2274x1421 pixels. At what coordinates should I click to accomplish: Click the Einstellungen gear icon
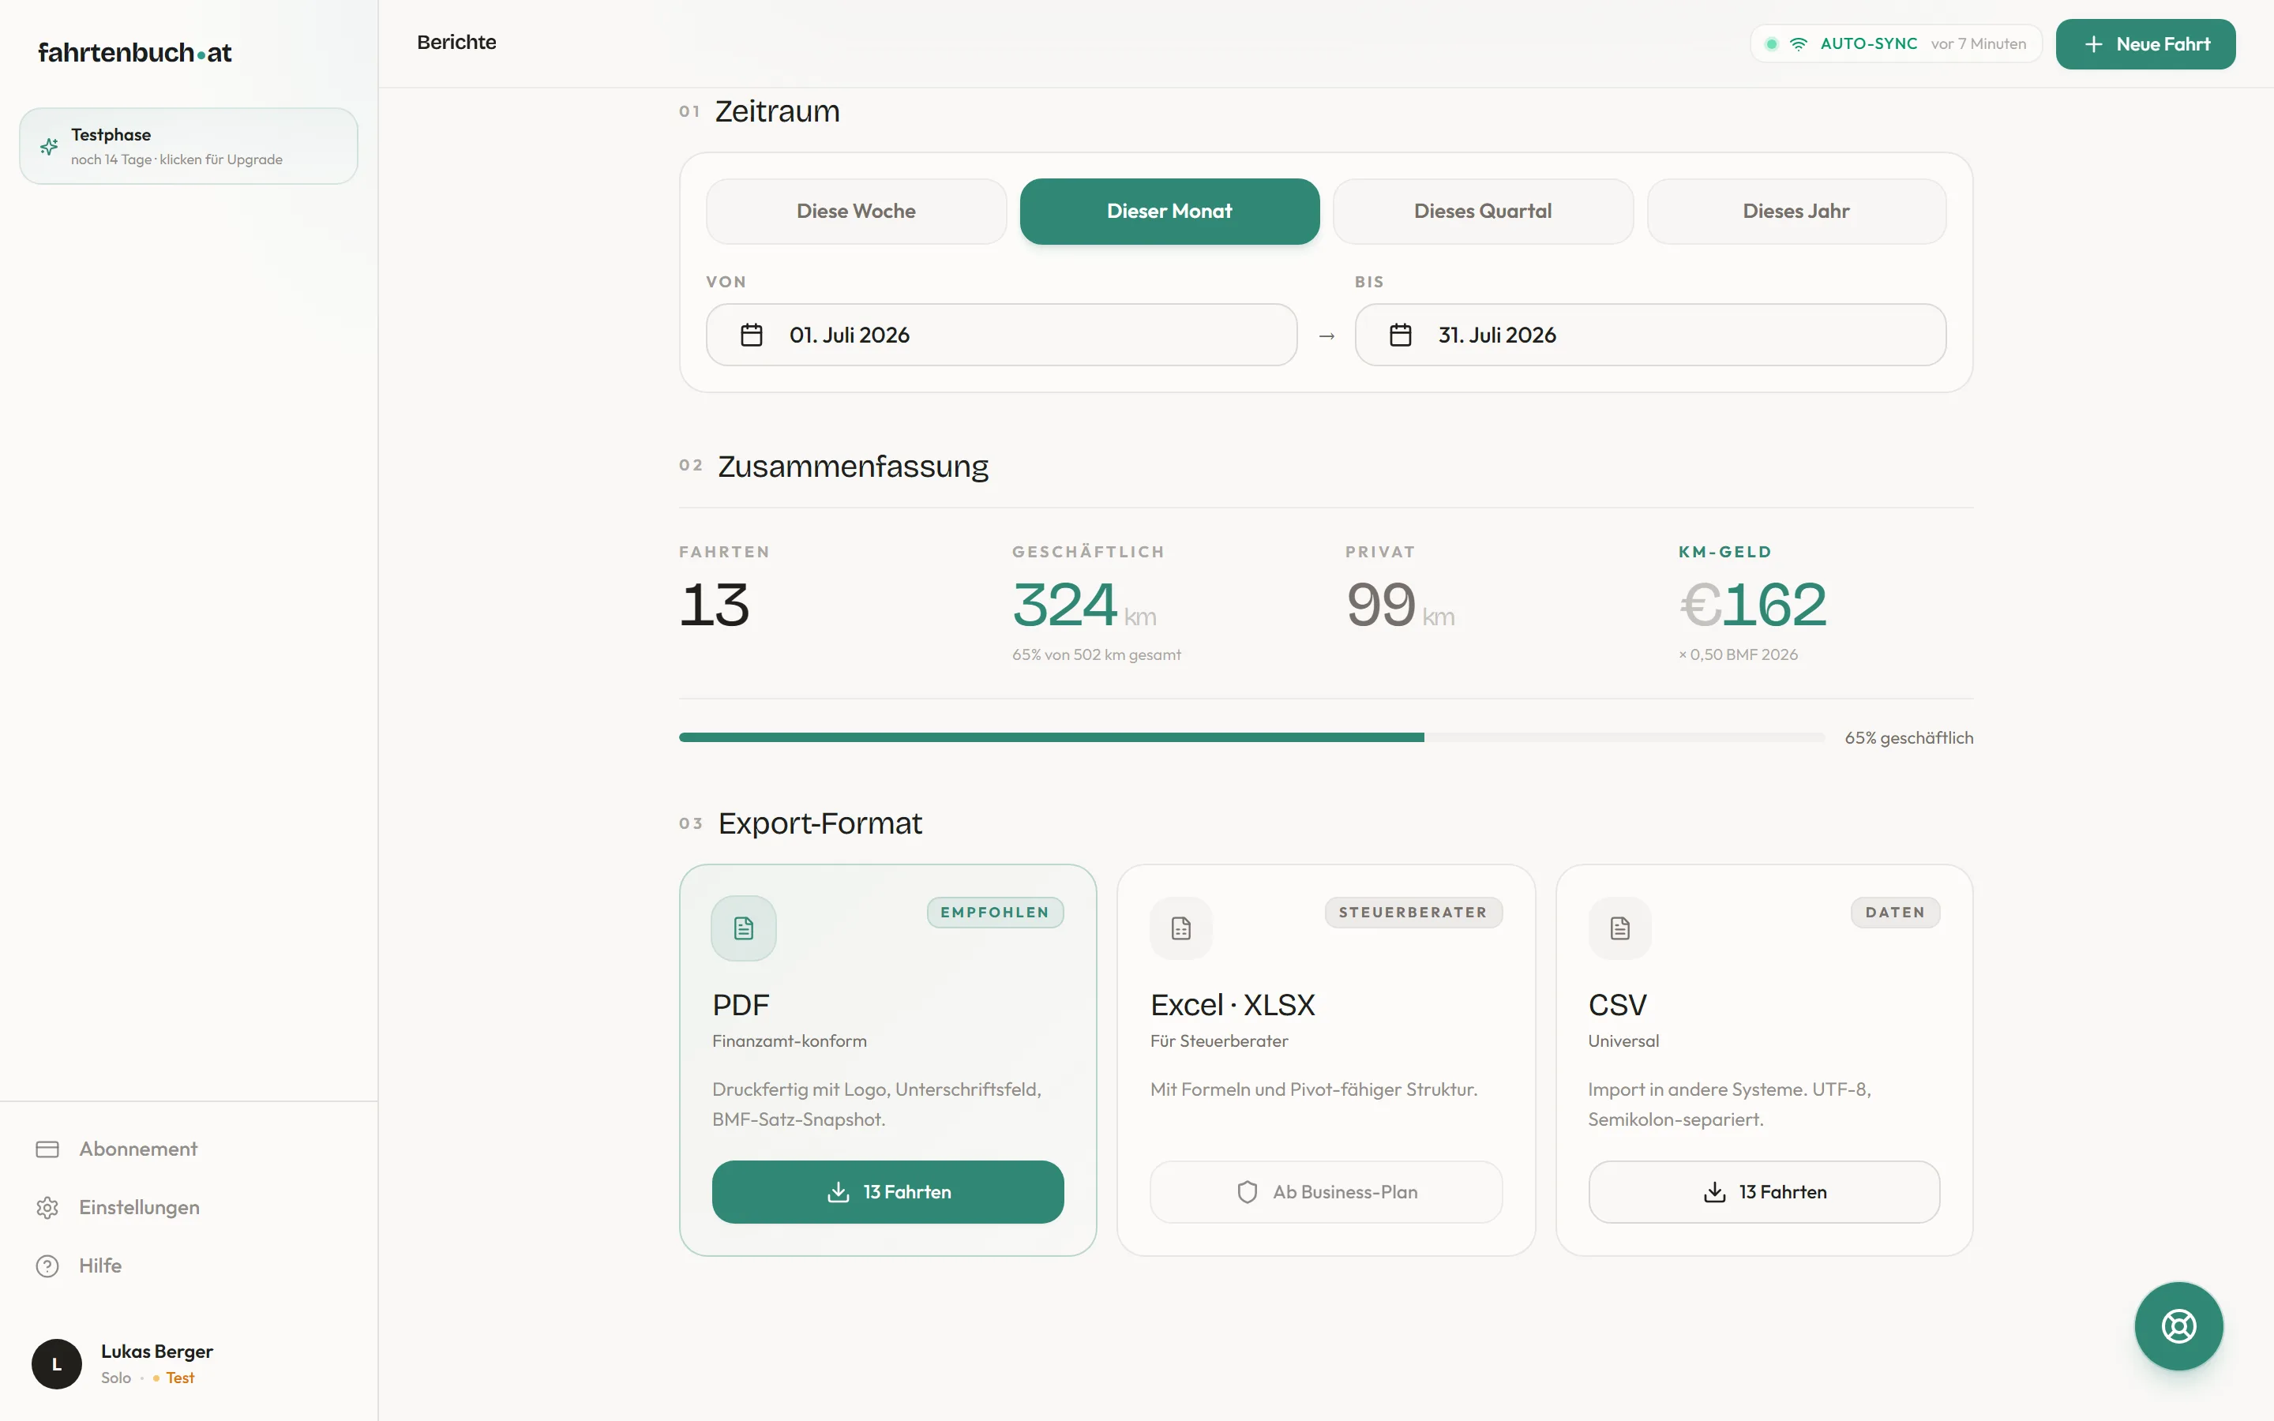[47, 1207]
